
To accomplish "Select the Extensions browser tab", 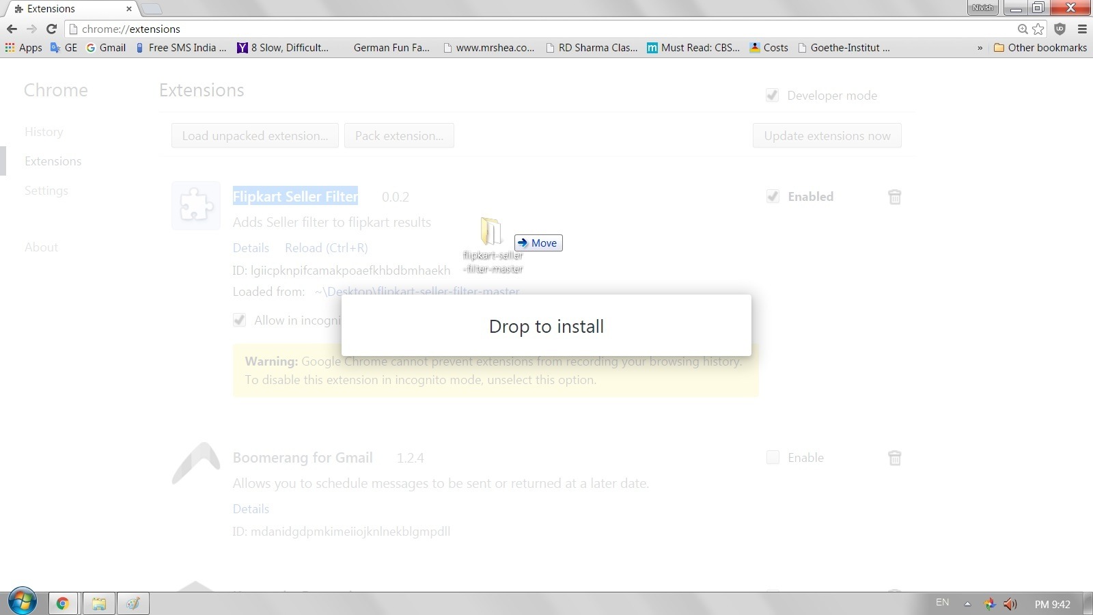I will tap(72, 9).
